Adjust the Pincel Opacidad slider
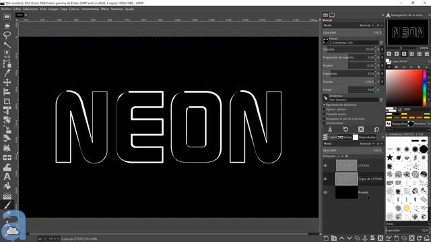 click(352, 32)
